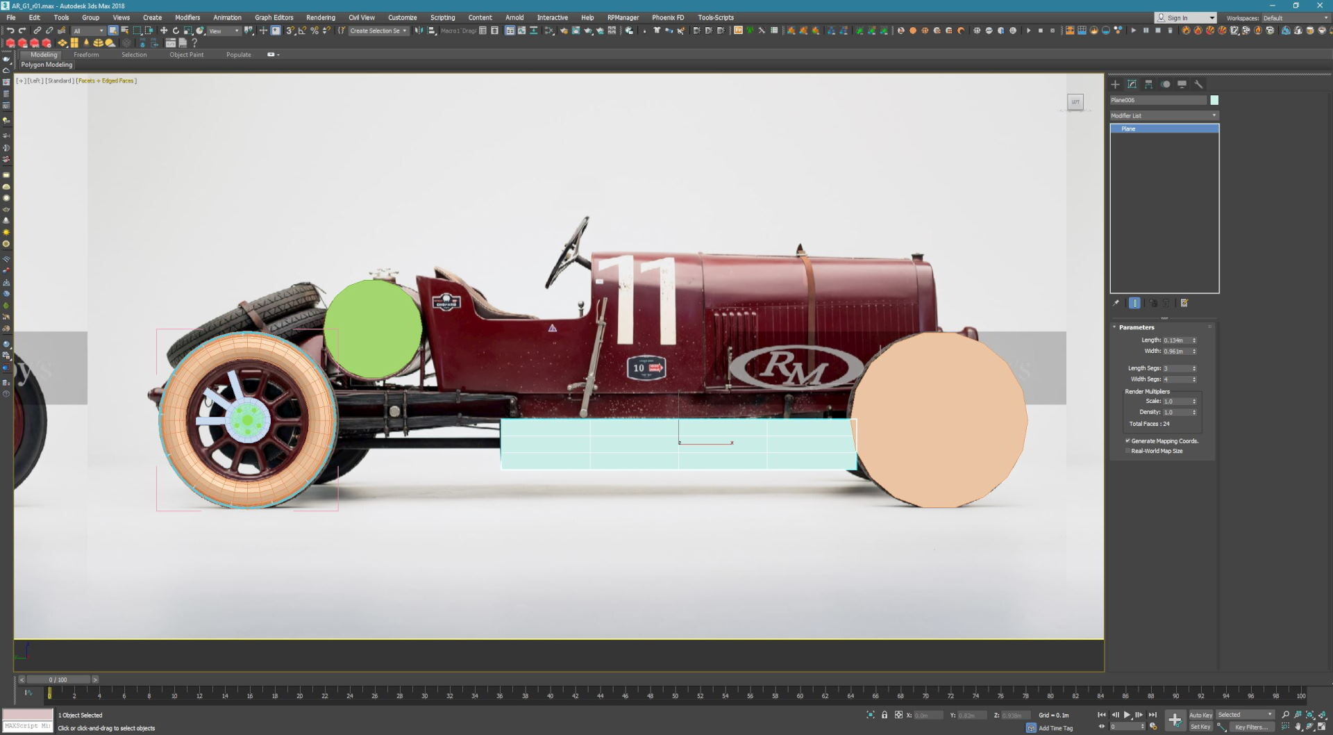Toggle the Auto Key button
This screenshot has width=1333, height=735.
(1200, 715)
